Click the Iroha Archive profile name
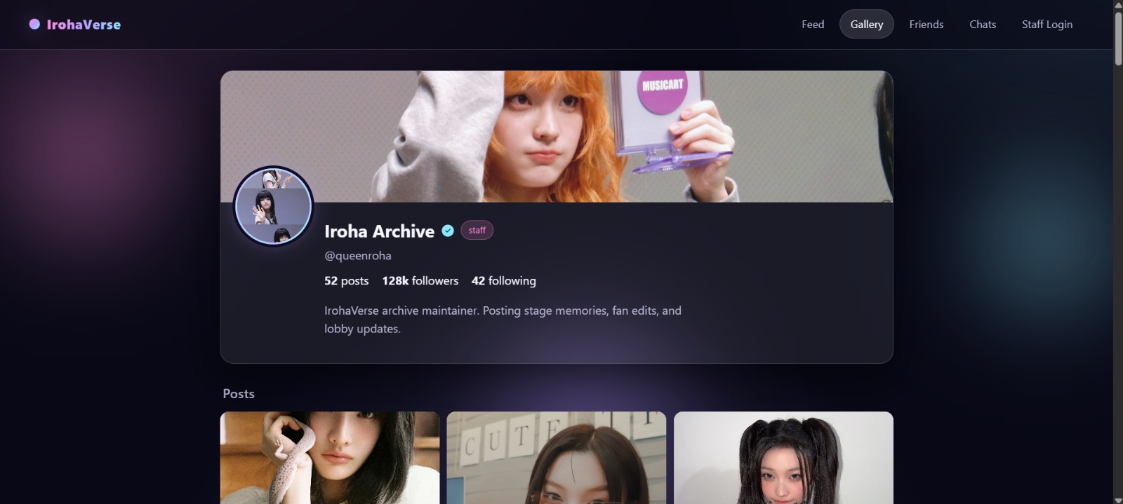Screen dimensions: 1123x504 pos(379,231)
